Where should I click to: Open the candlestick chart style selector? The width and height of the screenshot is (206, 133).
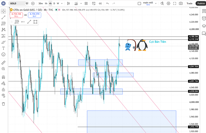coord(68,3)
